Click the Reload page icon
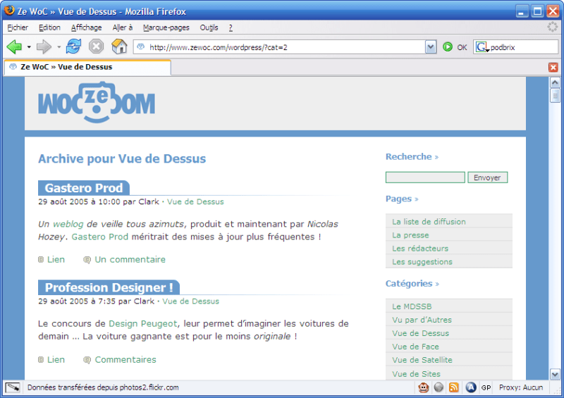 click(73, 46)
